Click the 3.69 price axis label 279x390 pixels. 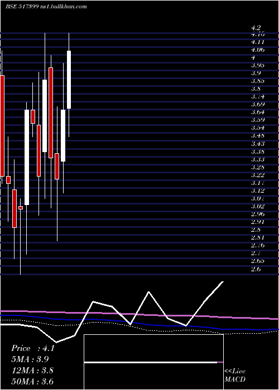(x=258, y=104)
